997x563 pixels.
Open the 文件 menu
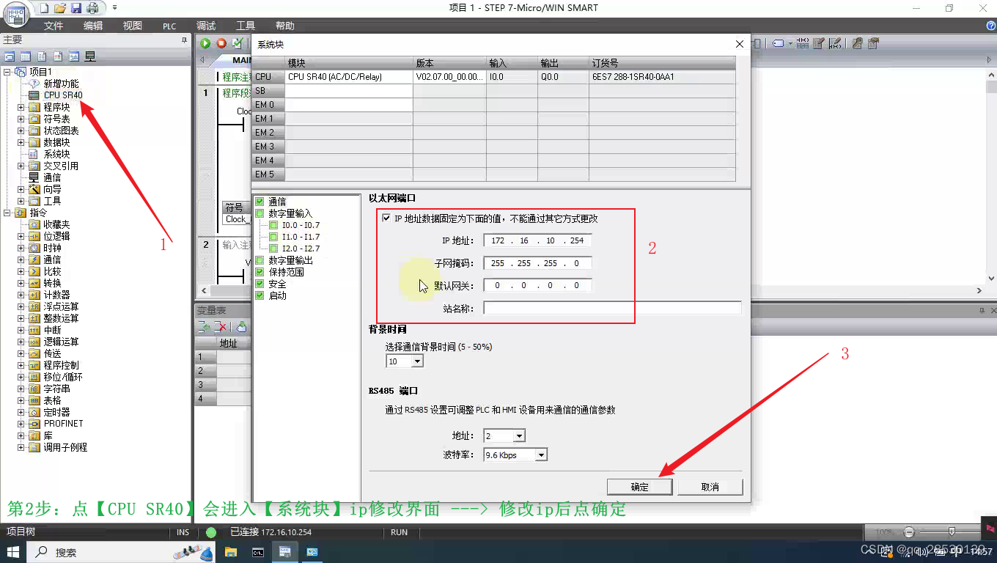[54, 26]
